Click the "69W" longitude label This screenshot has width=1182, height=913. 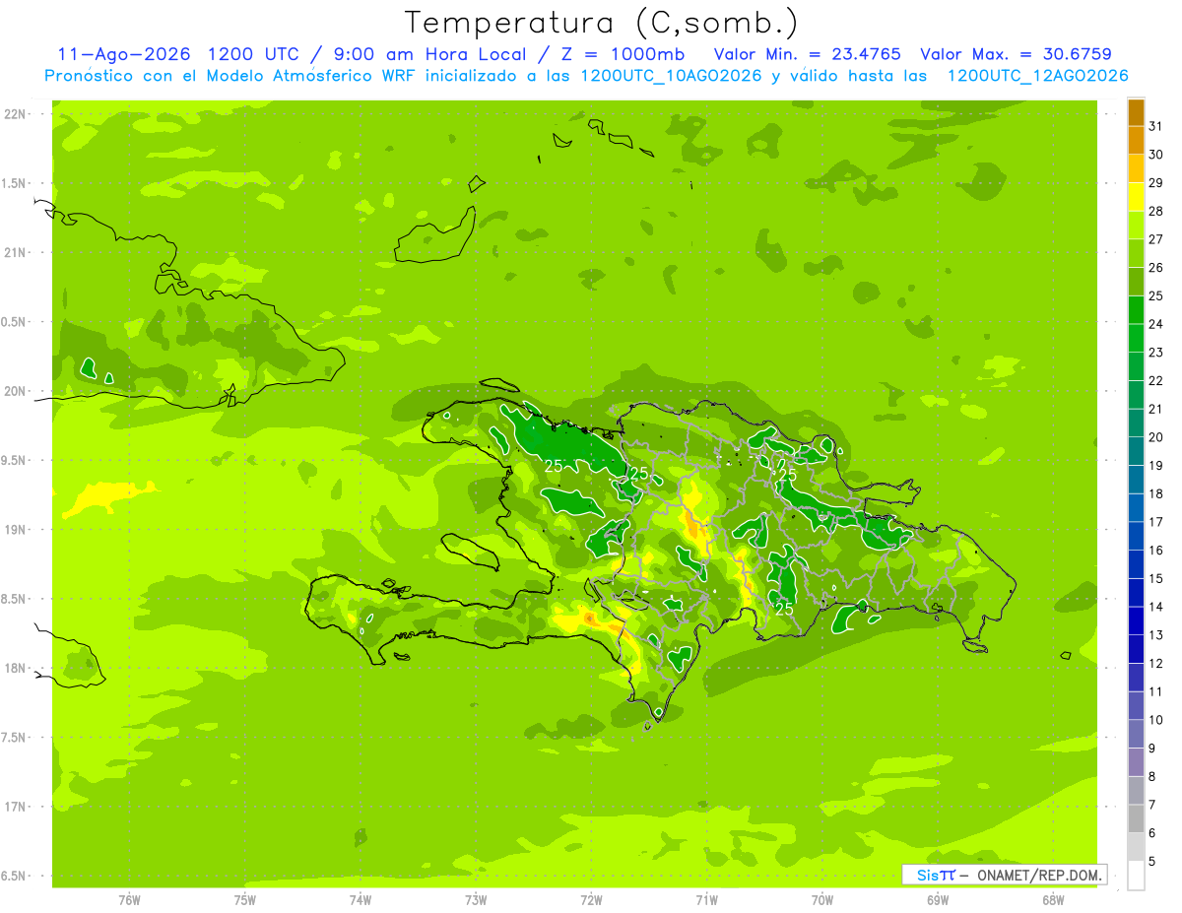[938, 899]
